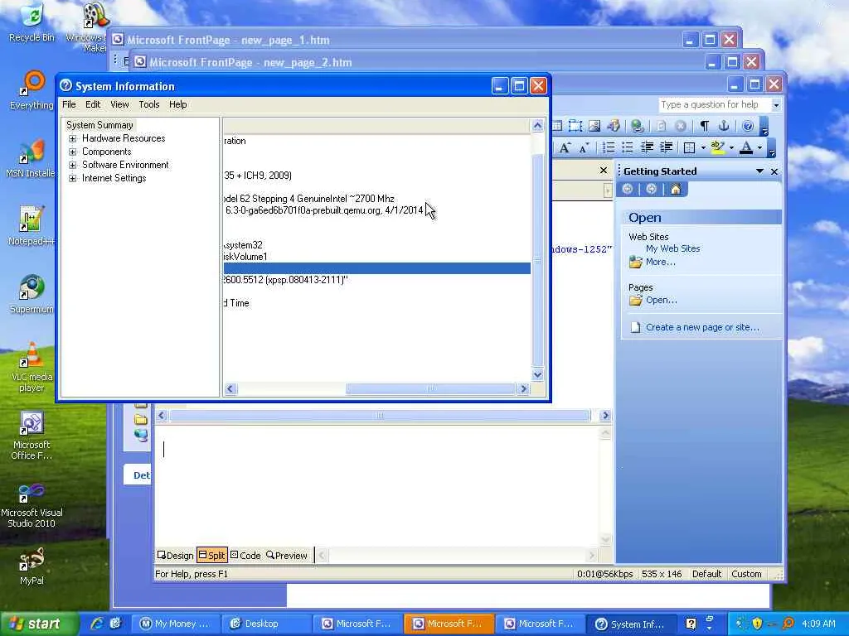849x636 pixels.
Task: Click the Insert Hyperlink globe icon
Action: tap(638, 126)
